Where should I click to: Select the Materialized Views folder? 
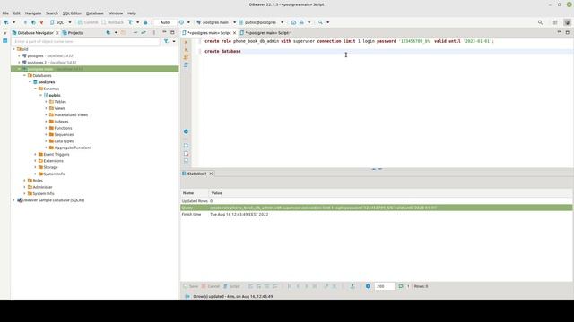click(x=68, y=115)
